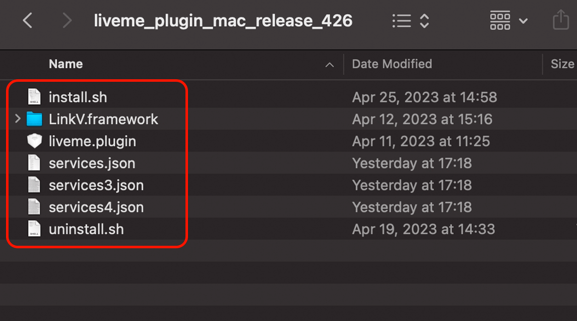This screenshot has width=577, height=321.
Task: Go back with the left chevron arrow
Action: tap(28, 20)
